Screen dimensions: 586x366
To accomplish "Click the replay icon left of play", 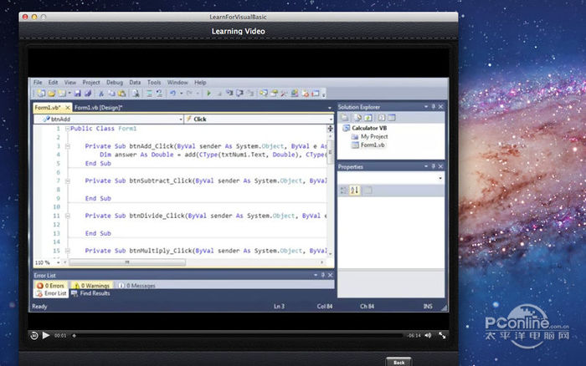I will (33, 335).
